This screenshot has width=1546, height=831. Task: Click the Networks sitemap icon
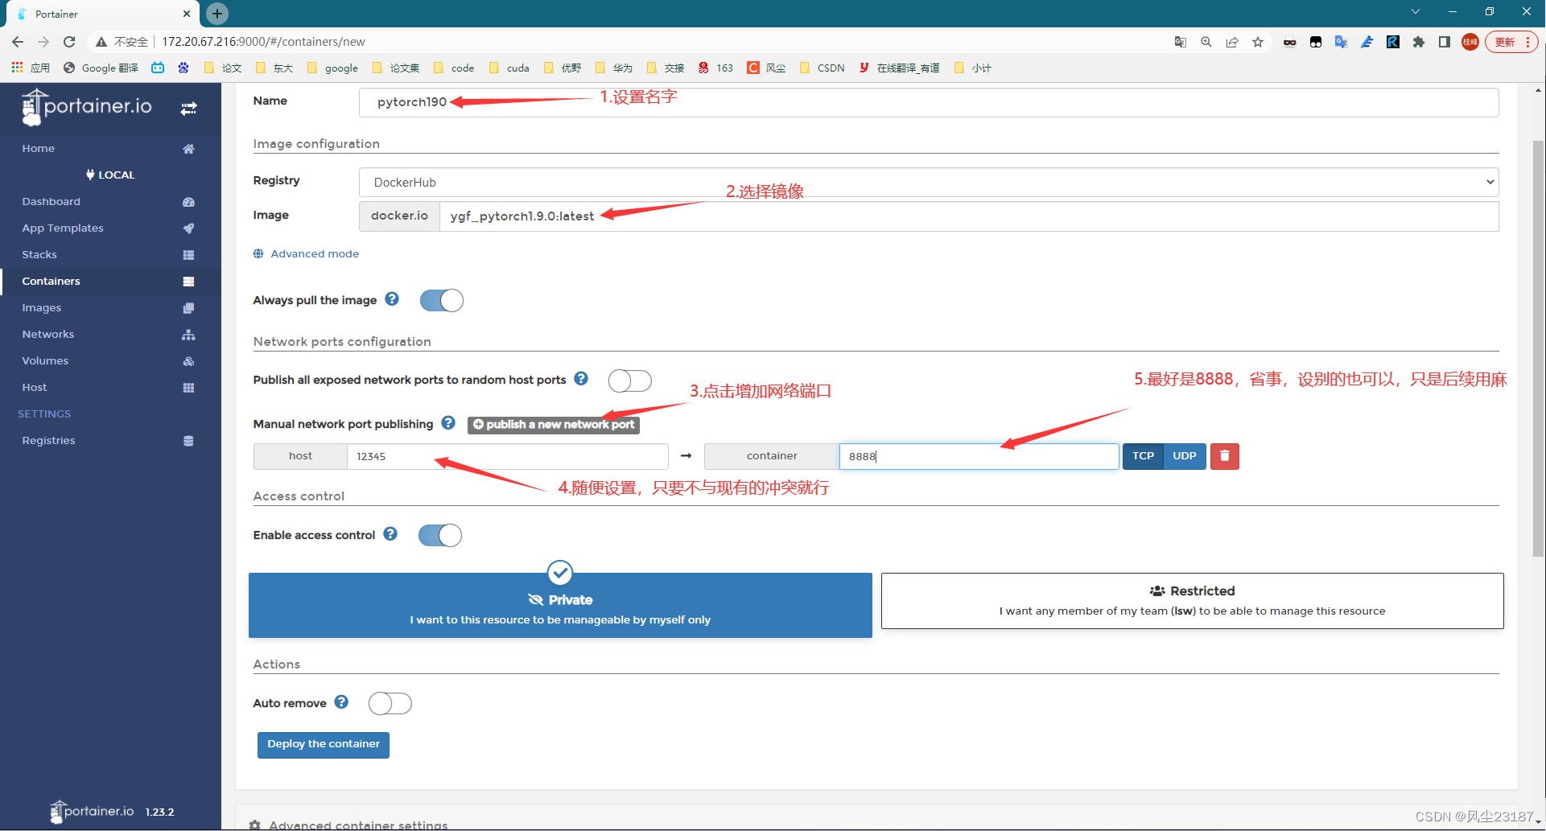188,335
